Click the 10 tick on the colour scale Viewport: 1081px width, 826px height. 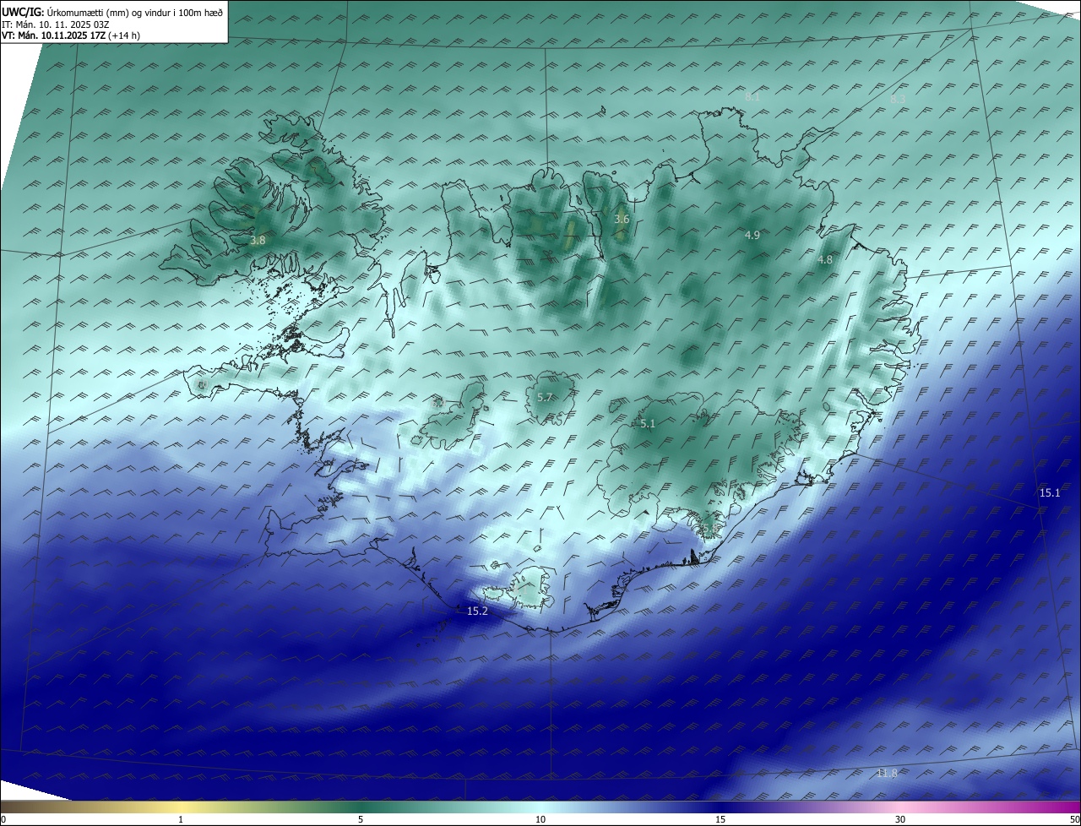point(540,819)
